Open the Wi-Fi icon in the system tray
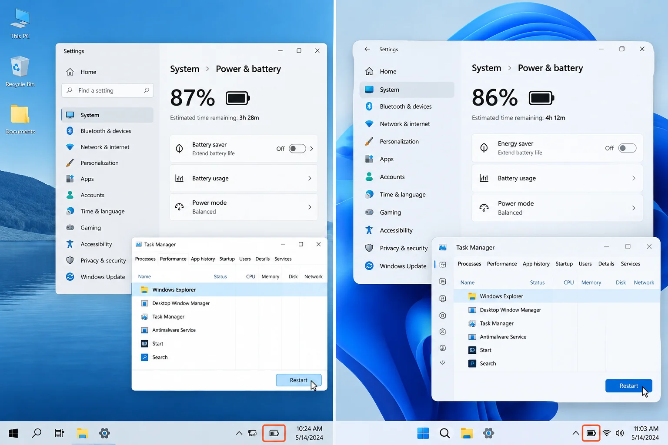Viewport: 668px width, 445px height. [607, 433]
